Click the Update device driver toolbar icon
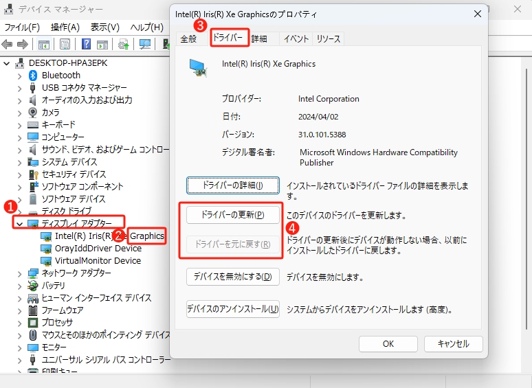Screen dimensions: 532x388 pos(124,44)
